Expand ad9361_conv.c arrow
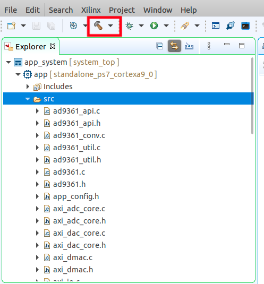Viewport: 264px width, 284px height. click(x=37, y=135)
